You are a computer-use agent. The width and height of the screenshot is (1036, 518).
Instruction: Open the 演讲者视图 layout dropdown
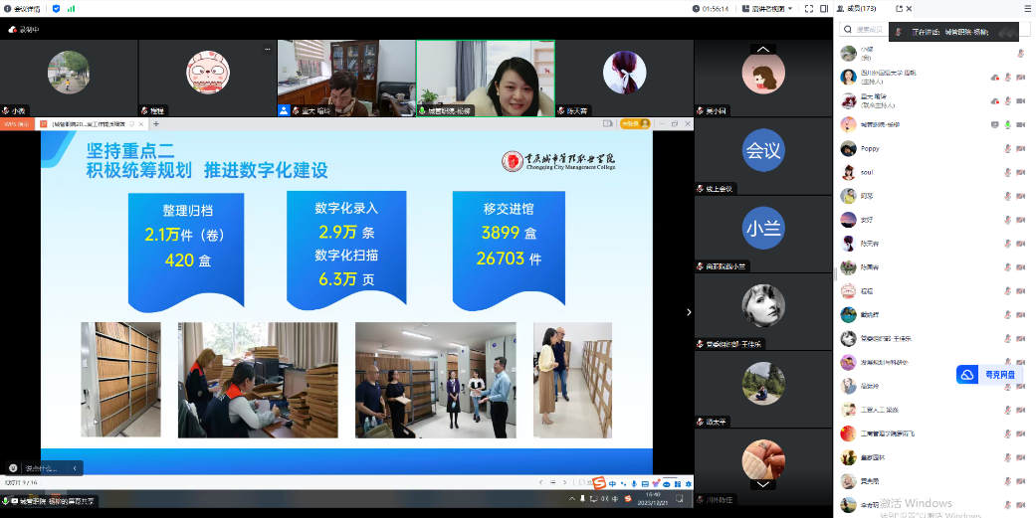pyautogui.click(x=766, y=9)
